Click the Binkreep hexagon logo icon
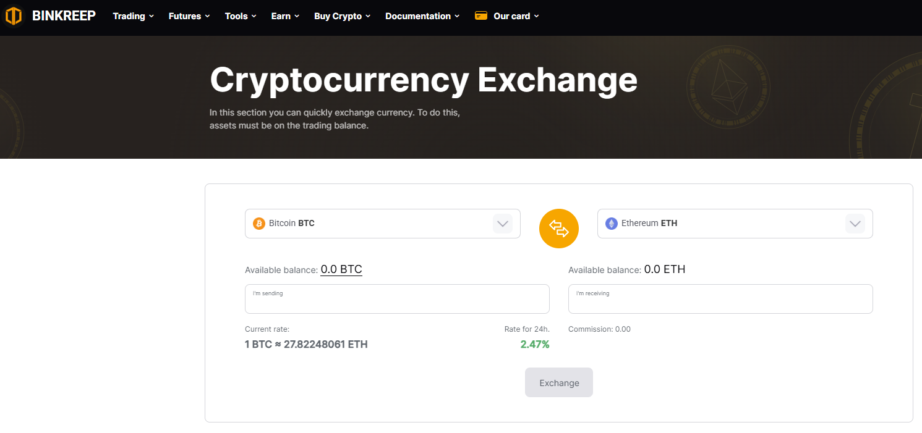 click(14, 16)
